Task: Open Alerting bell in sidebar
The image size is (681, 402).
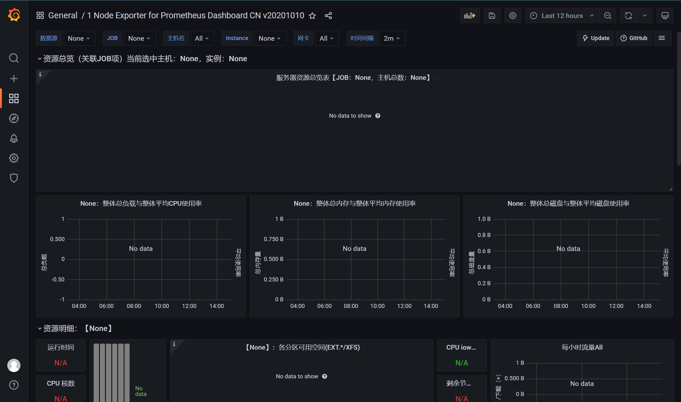Action: (14, 138)
